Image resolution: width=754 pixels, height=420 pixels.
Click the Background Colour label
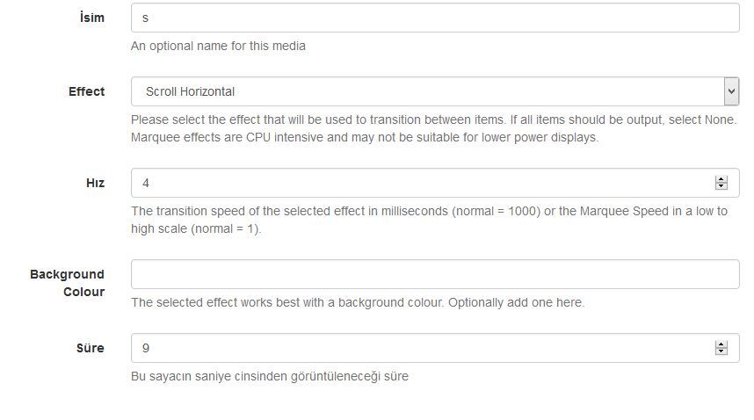68,283
